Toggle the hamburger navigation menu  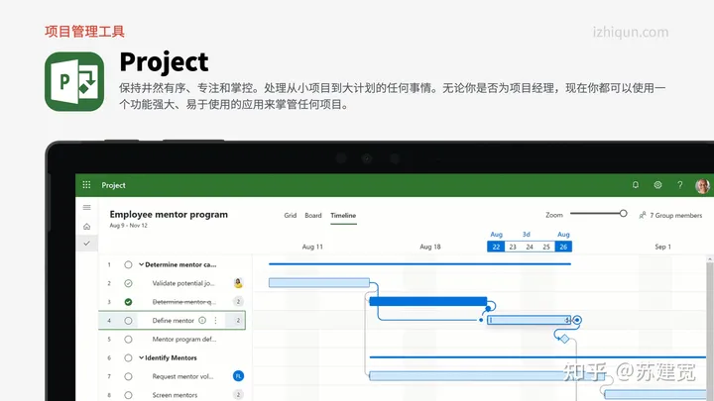pos(86,207)
